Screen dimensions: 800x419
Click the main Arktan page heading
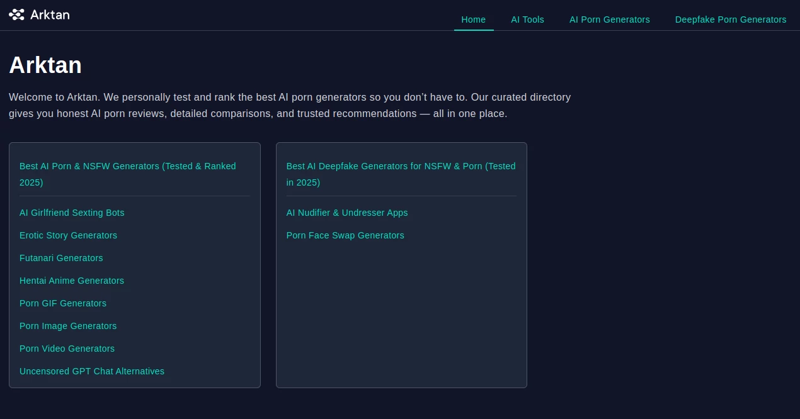pyautogui.click(x=45, y=65)
